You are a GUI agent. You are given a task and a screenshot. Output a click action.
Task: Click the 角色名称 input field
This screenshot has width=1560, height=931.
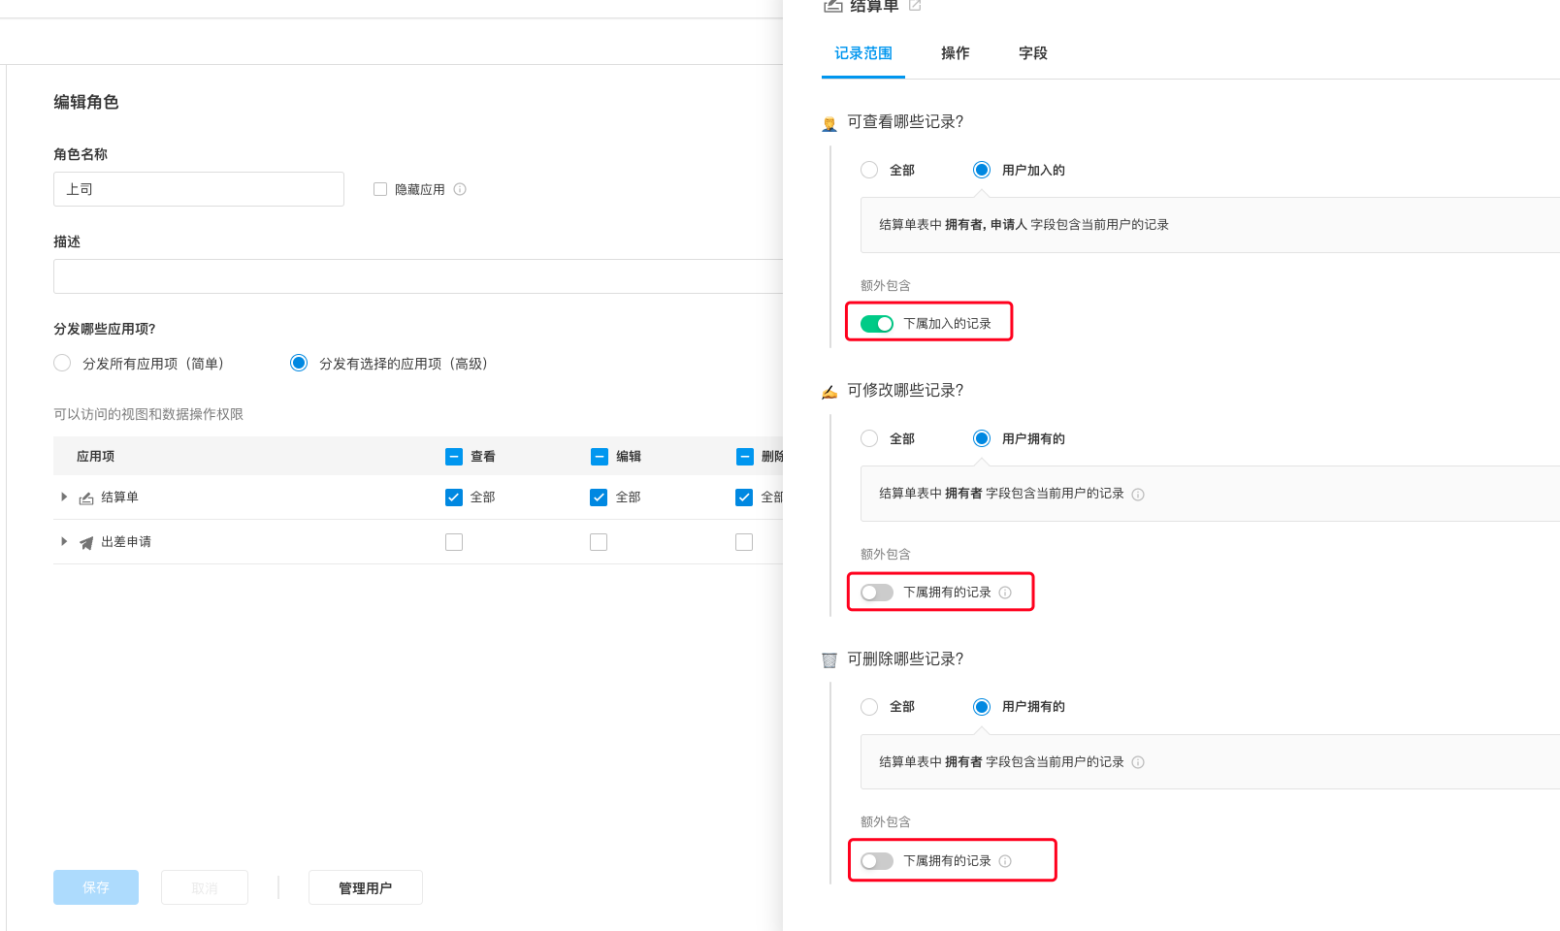tap(199, 189)
